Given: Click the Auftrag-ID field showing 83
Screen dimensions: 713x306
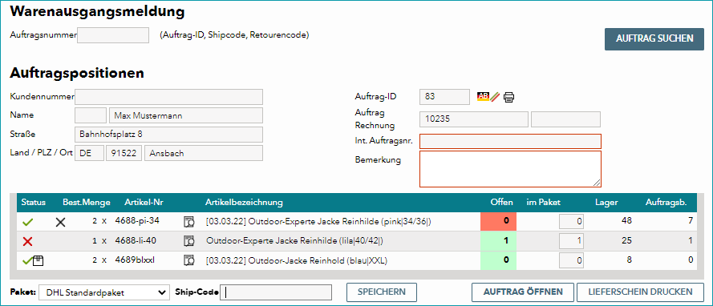Looking at the screenshot, I should 444,96.
